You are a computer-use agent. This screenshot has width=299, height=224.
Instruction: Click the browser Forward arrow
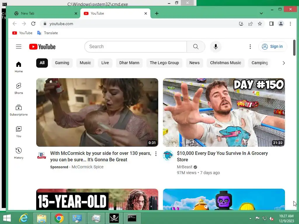(24, 24)
